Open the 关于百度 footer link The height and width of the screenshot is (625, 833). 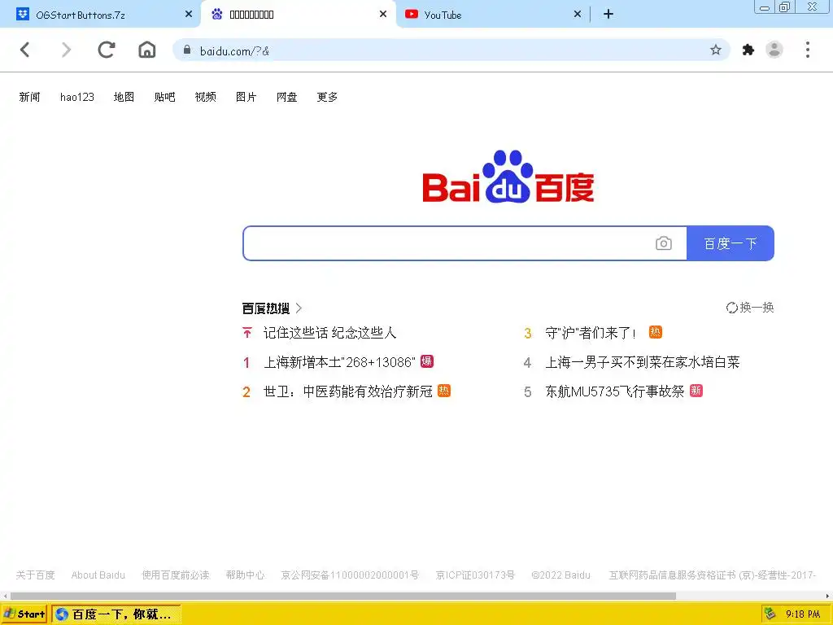[36, 575]
